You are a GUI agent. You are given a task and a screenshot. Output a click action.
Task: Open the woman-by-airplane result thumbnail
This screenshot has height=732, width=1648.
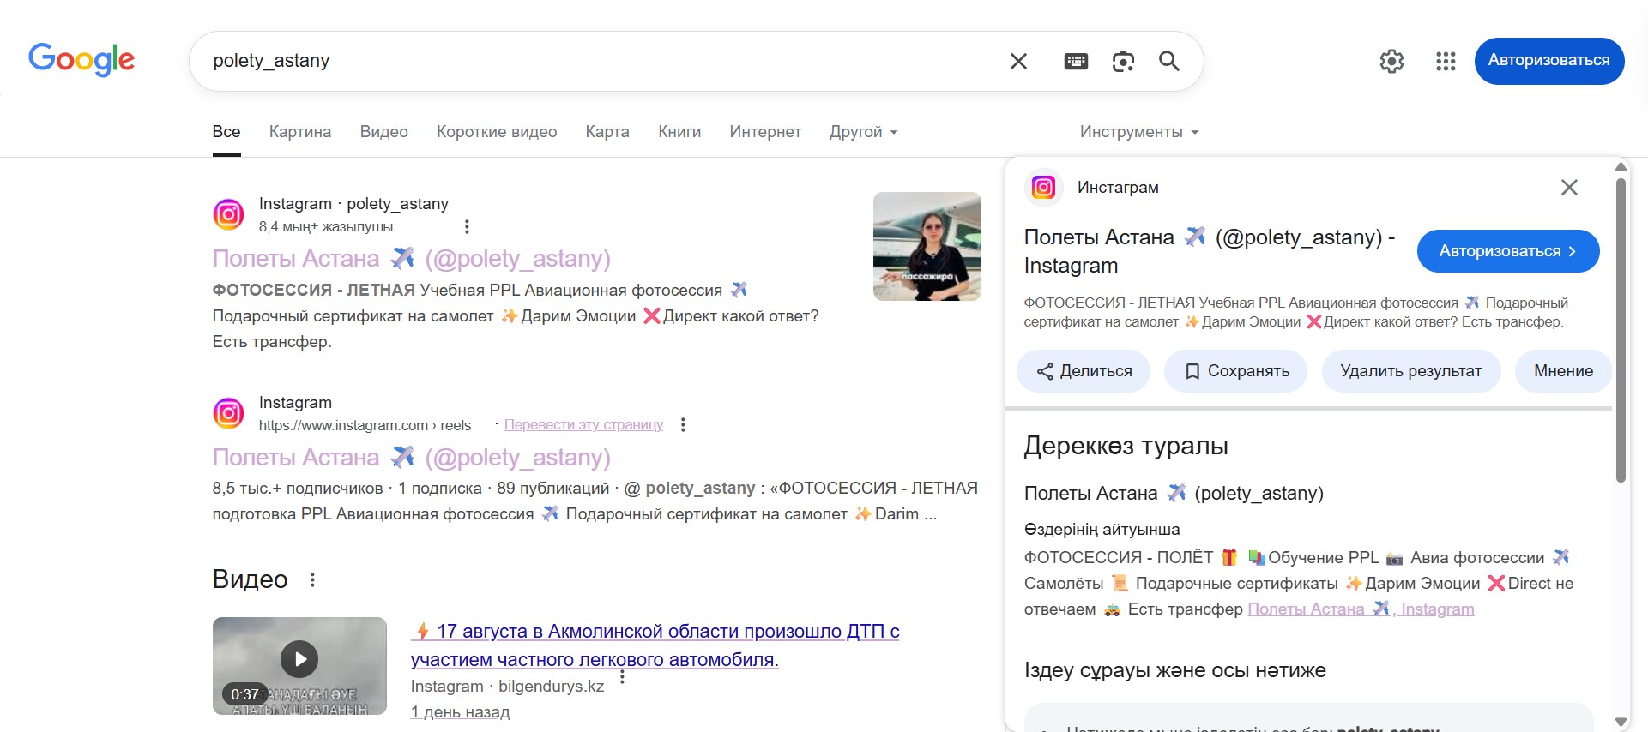(x=927, y=246)
